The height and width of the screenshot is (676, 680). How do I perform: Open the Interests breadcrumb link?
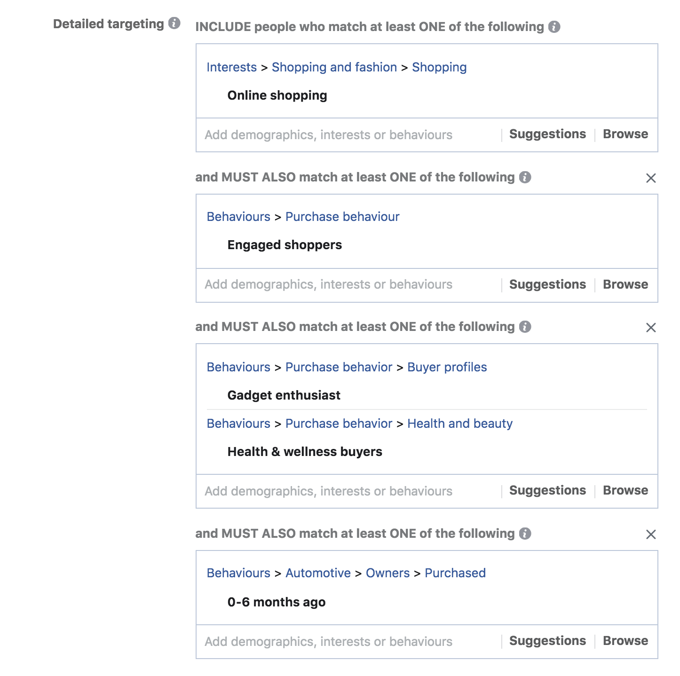point(231,67)
